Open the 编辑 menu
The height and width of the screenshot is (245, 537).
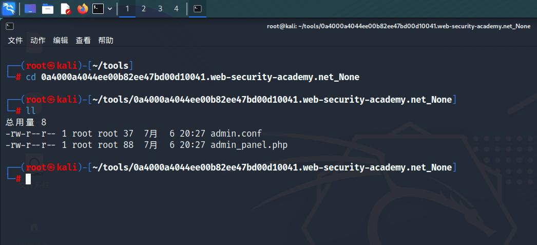pyautogui.click(x=61, y=40)
